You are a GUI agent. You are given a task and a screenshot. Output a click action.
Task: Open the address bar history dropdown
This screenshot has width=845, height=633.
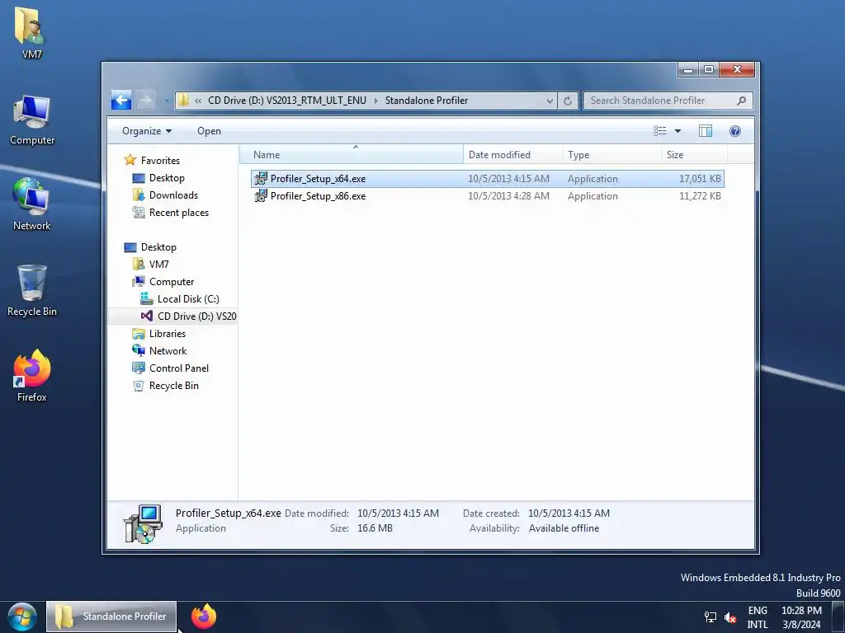(x=549, y=101)
